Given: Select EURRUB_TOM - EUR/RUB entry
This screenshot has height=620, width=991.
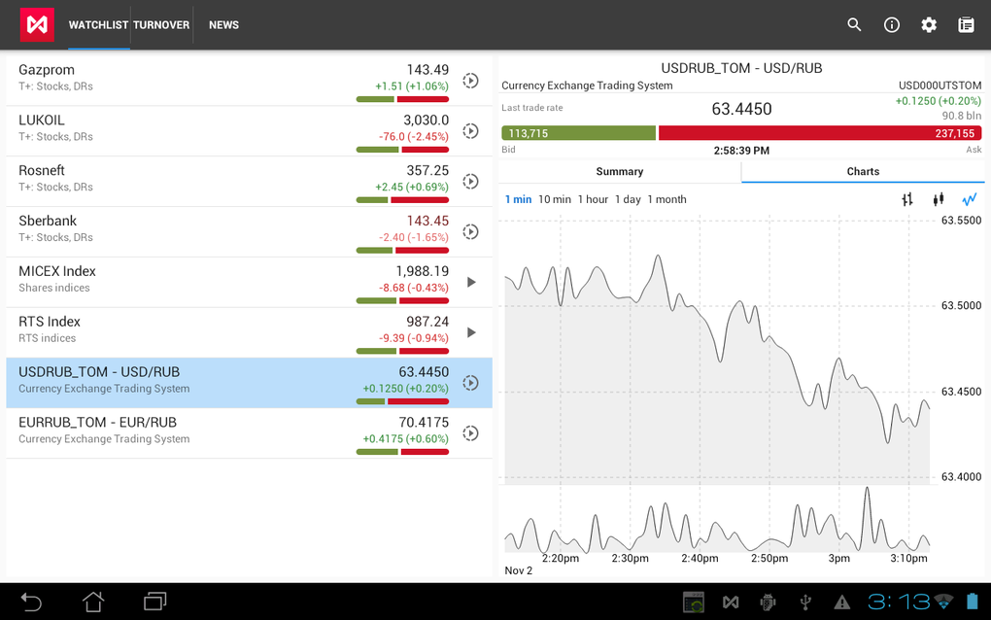Looking at the screenshot, I should click(249, 433).
